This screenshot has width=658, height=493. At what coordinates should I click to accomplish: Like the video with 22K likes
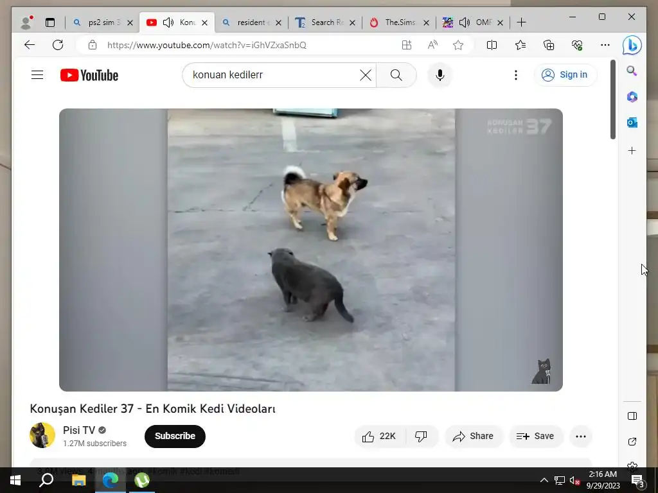(x=379, y=437)
